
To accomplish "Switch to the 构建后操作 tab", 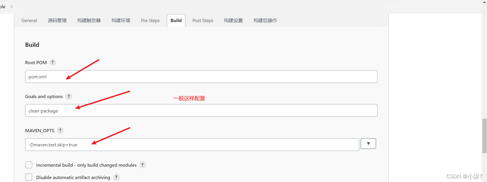I will click(x=265, y=21).
